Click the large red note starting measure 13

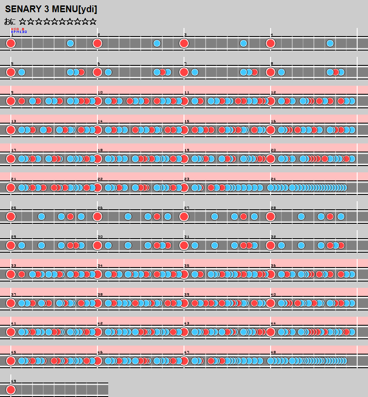pos(11,130)
